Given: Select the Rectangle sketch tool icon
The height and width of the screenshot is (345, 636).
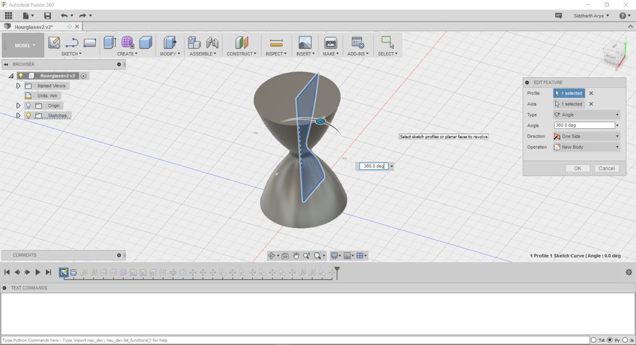Looking at the screenshot, I should [90, 43].
